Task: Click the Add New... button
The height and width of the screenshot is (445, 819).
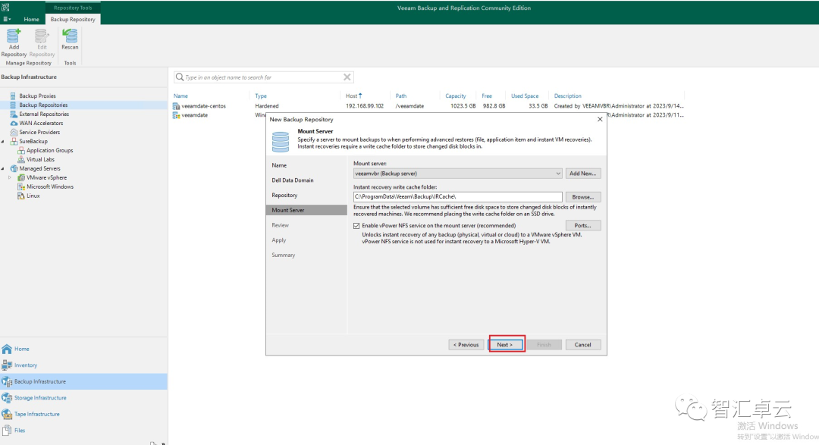Action: pos(583,174)
